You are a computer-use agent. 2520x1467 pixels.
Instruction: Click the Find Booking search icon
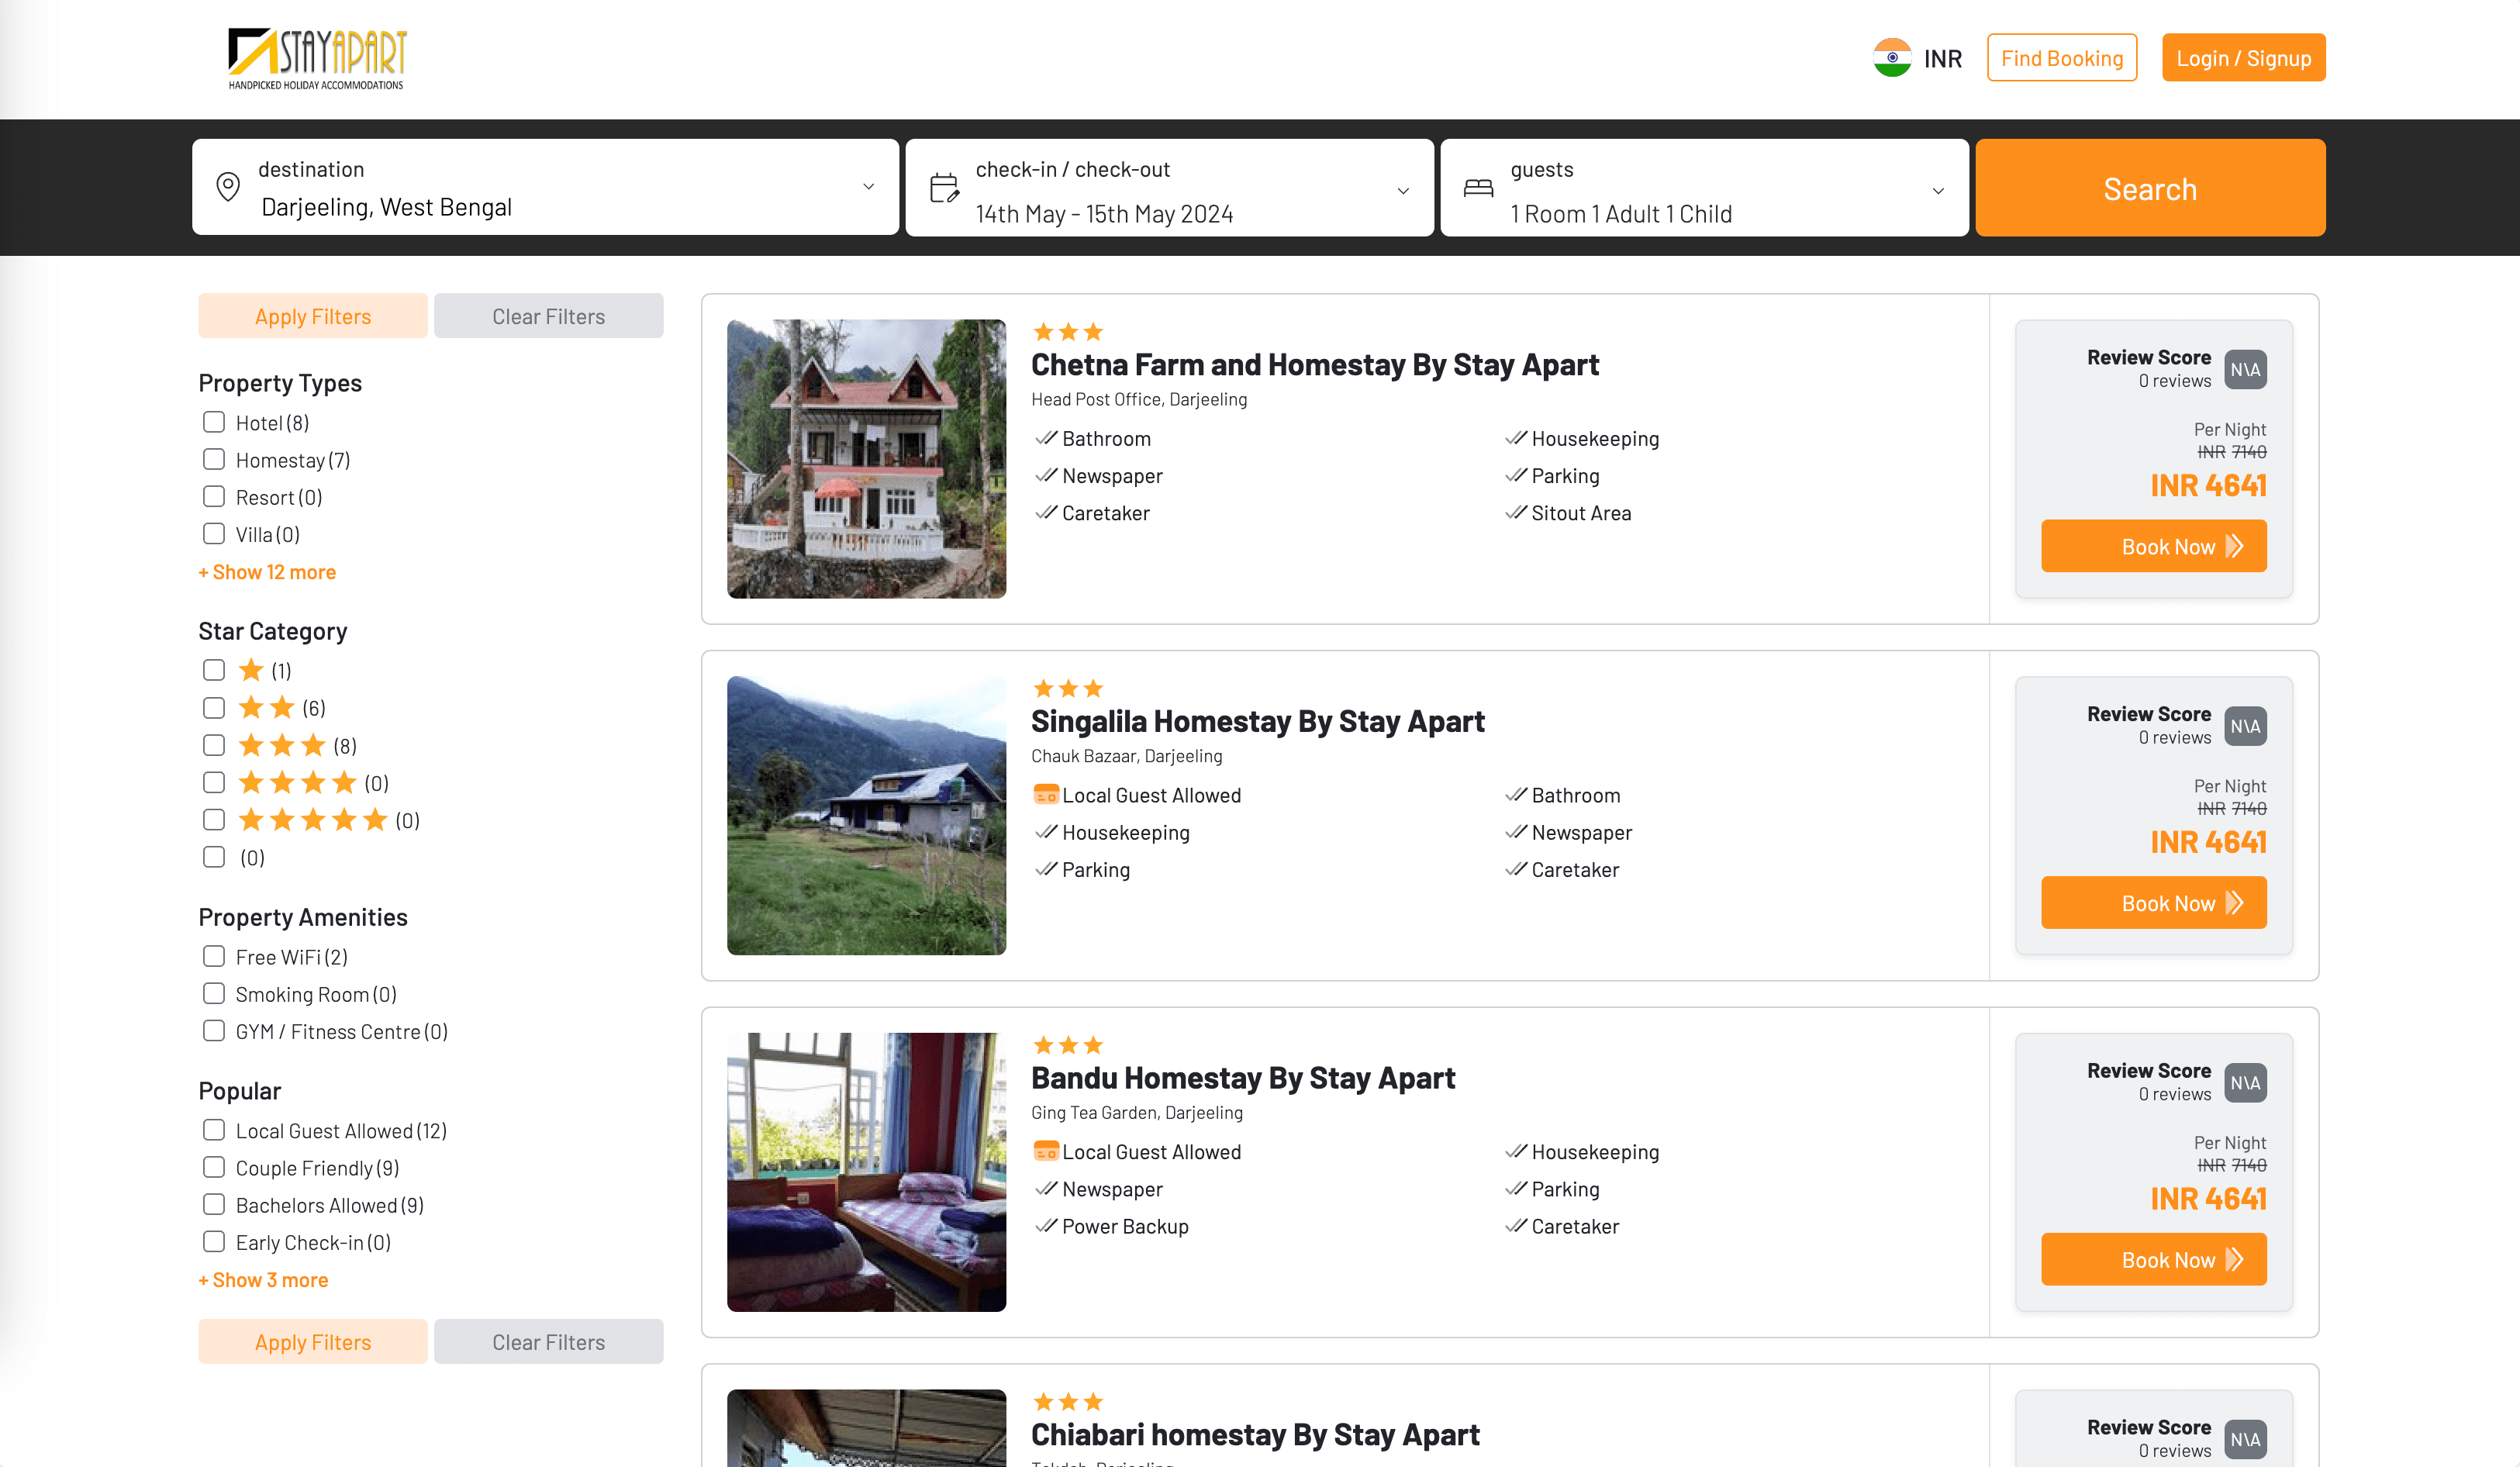pyautogui.click(x=2061, y=57)
